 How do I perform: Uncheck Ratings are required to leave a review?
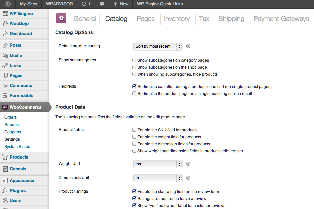click(x=134, y=198)
